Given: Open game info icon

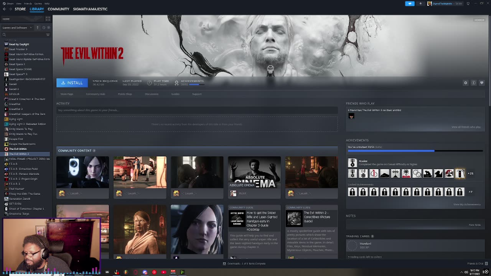Looking at the screenshot, I should (x=474, y=83).
